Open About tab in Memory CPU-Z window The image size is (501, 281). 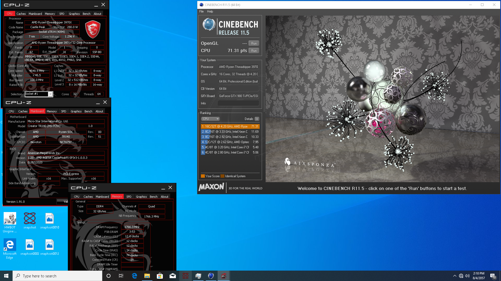click(x=165, y=197)
